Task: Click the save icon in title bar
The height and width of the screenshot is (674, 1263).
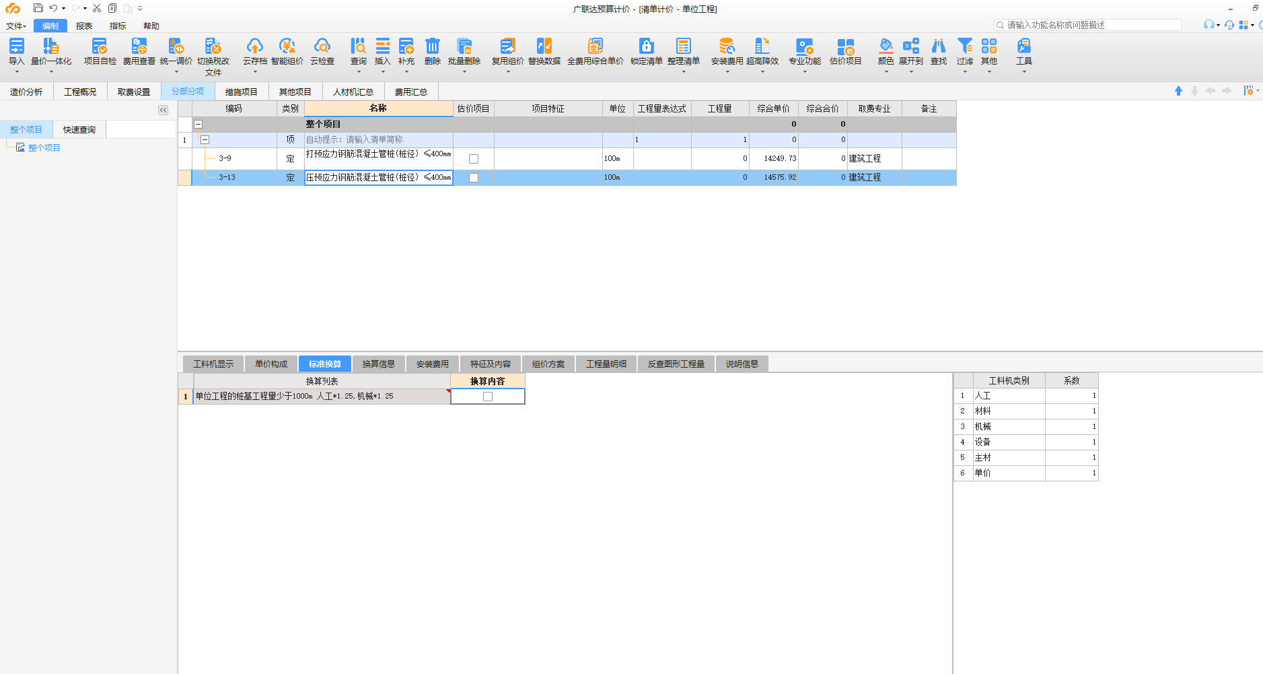Action: [38, 9]
